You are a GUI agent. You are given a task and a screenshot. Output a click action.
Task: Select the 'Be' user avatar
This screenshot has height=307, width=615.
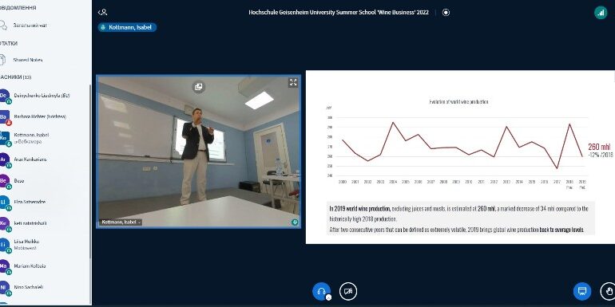(x=4, y=180)
